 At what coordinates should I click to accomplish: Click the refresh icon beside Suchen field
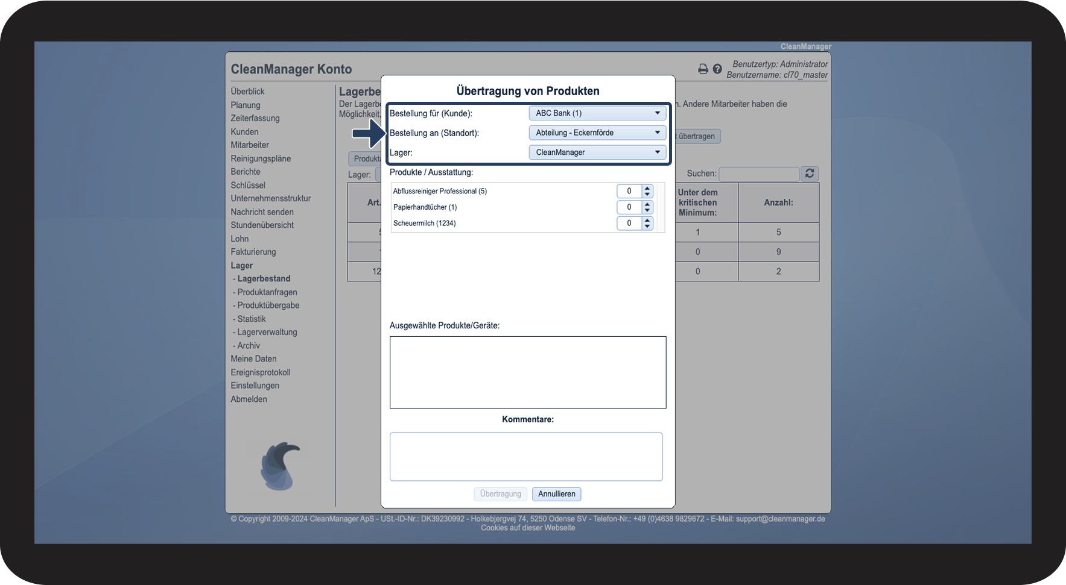click(810, 174)
